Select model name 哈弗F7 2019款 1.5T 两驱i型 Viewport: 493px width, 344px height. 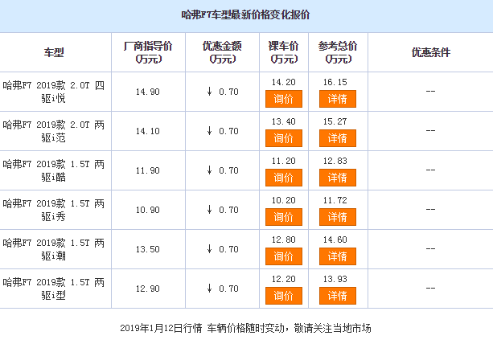53,289
